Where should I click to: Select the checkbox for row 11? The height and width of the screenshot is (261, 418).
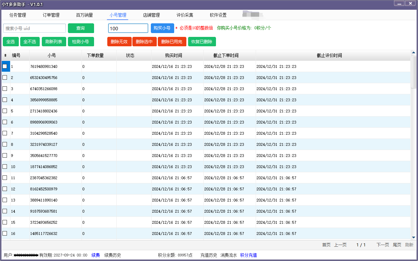[5, 178]
